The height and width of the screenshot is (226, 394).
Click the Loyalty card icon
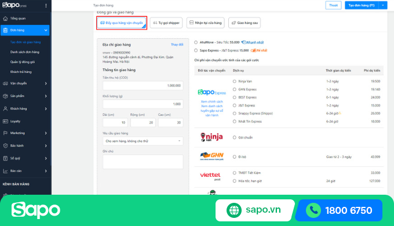click(5, 121)
